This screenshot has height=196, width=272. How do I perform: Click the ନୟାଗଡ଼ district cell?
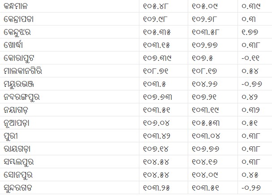click(19, 109)
